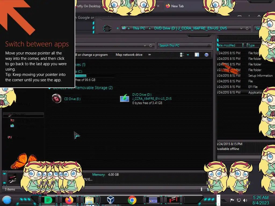Click the 3 items status text

(x=10, y=189)
